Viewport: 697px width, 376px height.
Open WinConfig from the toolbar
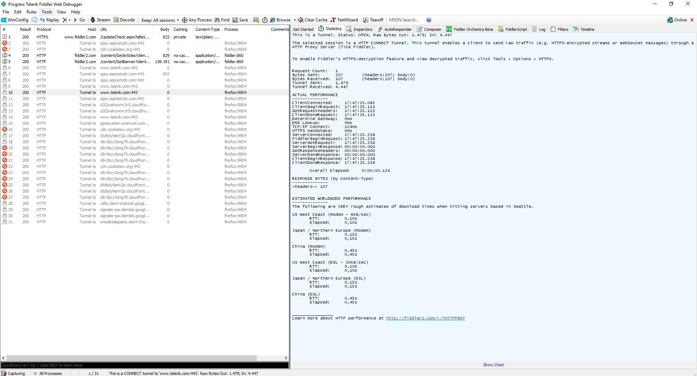[15, 20]
